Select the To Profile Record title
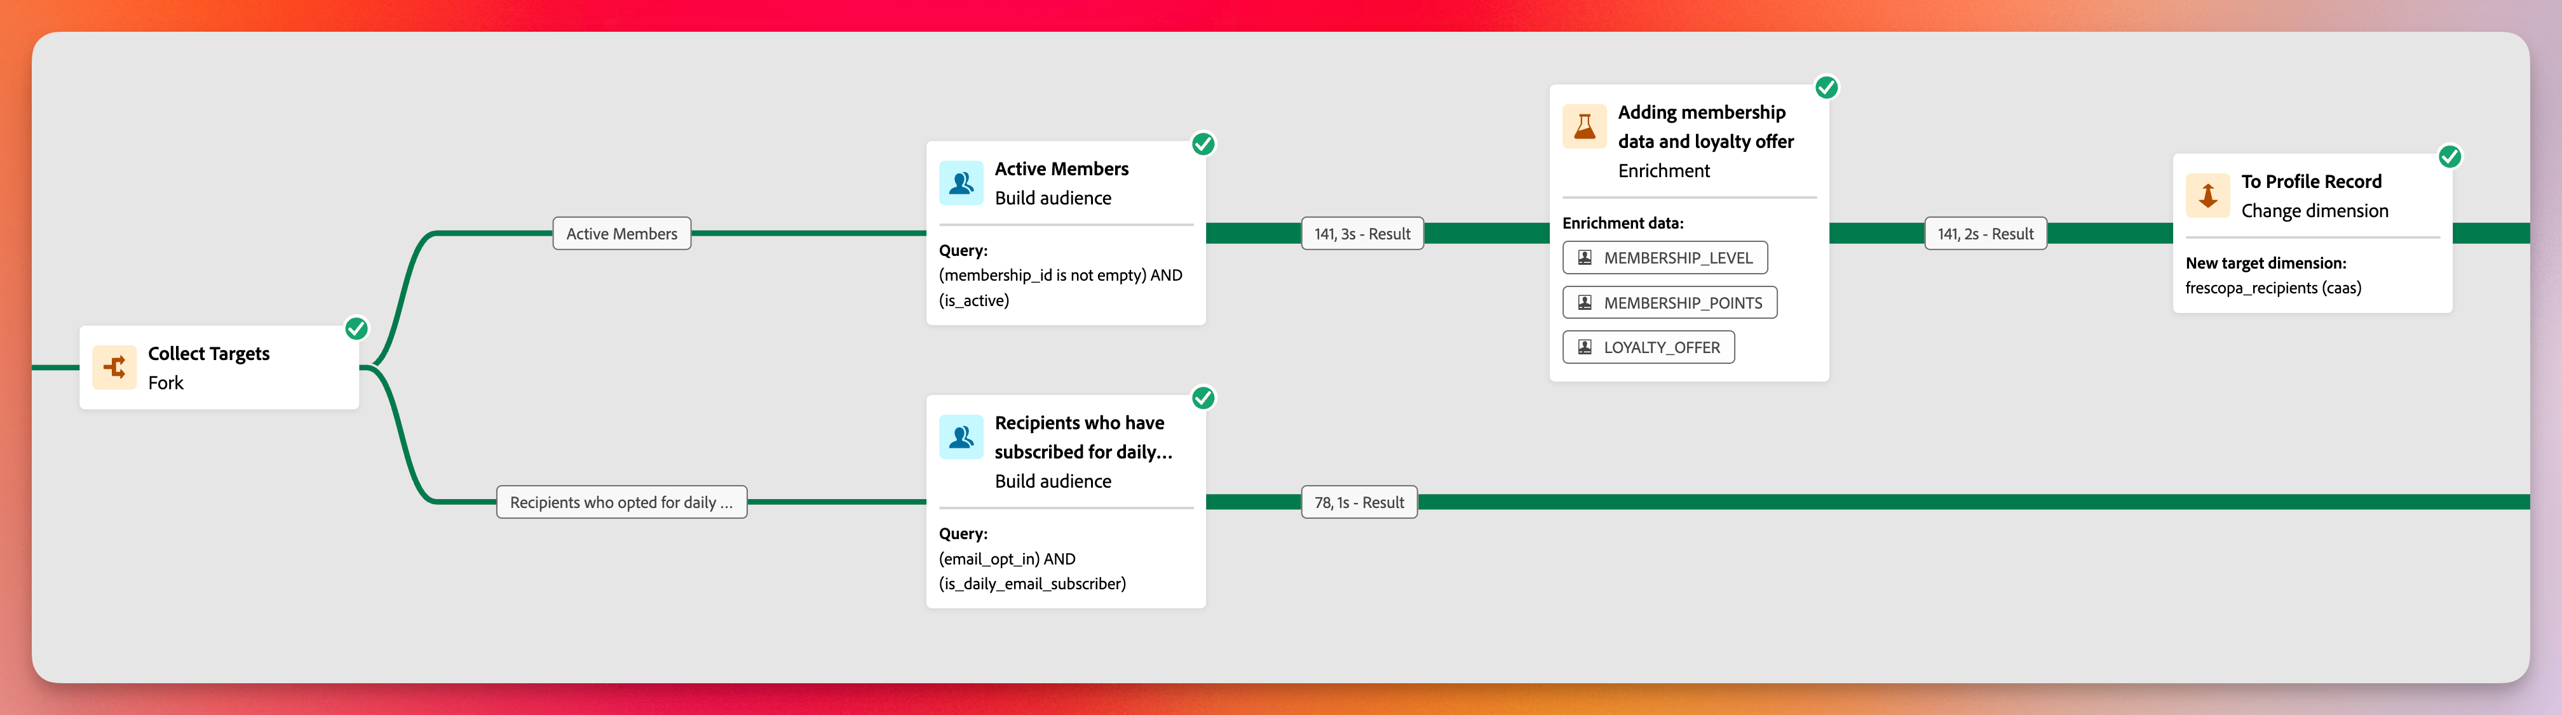The height and width of the screenshot is (715, 2562). (x=2312, y=182)
